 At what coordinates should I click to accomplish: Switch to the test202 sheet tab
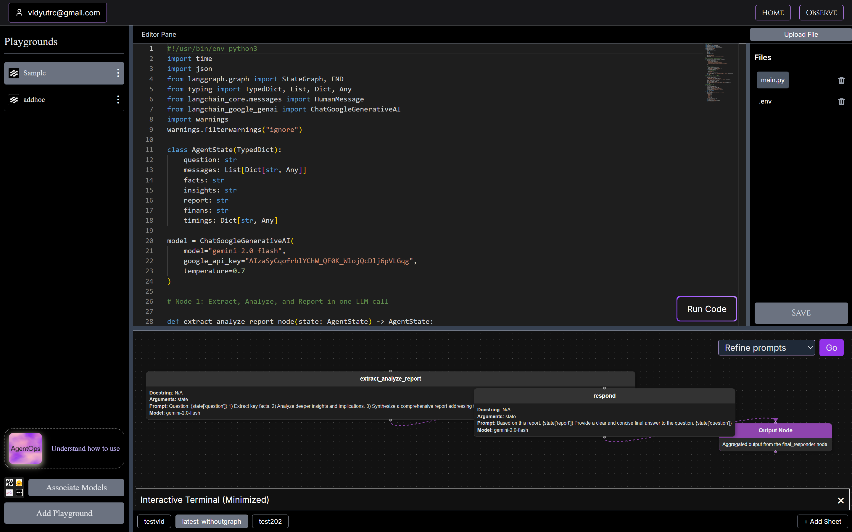[x=270, y=521]
